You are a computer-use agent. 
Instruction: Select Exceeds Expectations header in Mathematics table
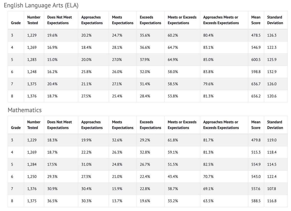[150, 125]
